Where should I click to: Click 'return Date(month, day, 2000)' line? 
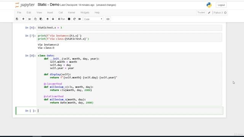[72, 103]
